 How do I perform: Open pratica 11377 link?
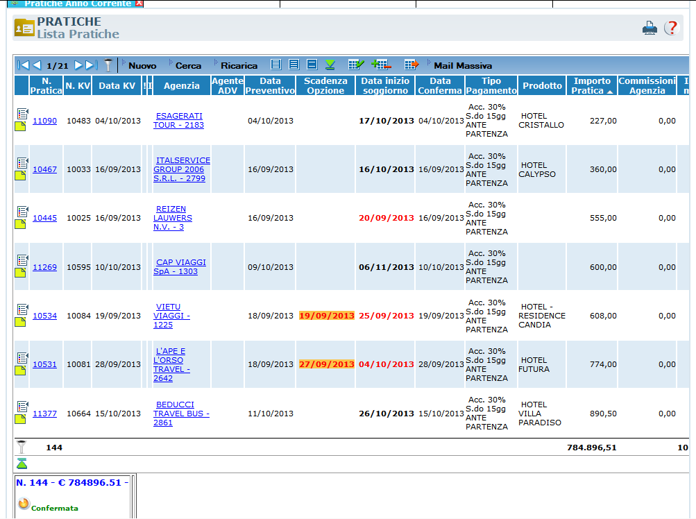pyautogui.click(x=45, y=414)
